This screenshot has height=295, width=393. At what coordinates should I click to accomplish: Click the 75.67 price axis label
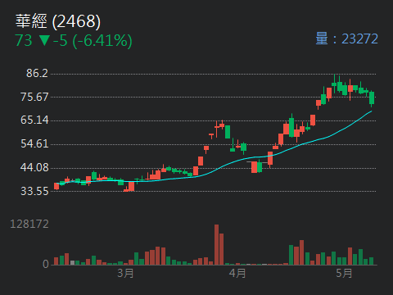tap(34, 97)
